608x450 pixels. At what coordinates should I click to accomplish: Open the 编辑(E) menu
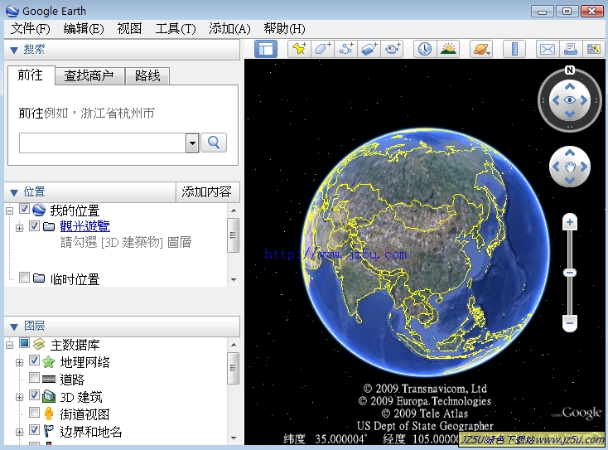[x=84, y=29]
